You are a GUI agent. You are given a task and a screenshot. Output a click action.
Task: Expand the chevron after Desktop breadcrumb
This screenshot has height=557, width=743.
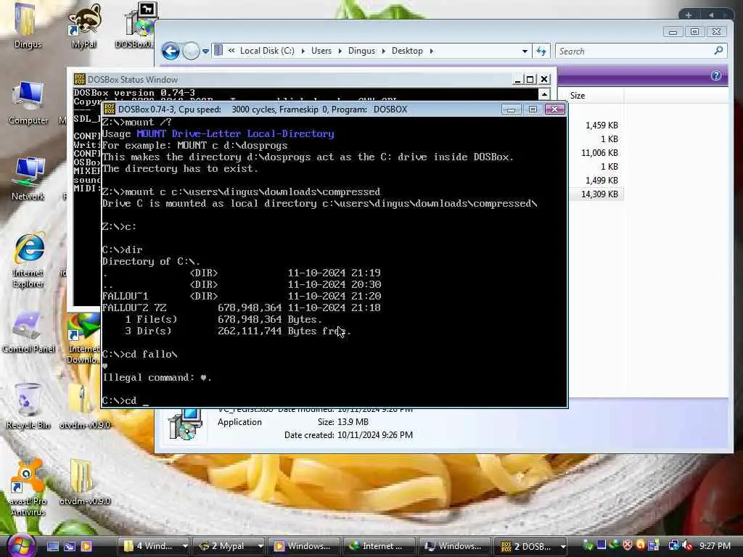point(431,51)
